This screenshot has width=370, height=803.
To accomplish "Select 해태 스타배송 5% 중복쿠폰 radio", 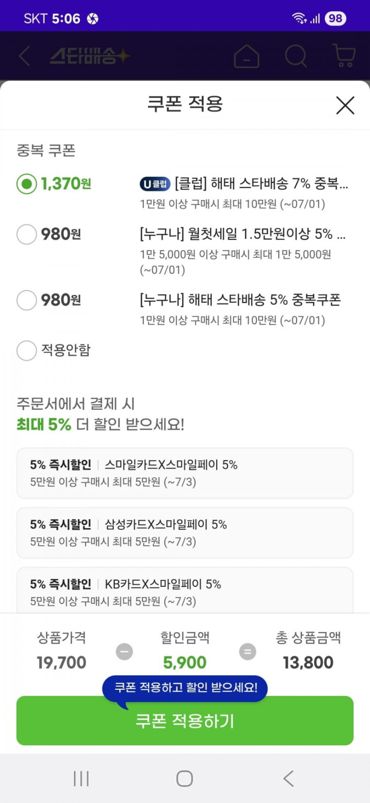I will (27, 300).
